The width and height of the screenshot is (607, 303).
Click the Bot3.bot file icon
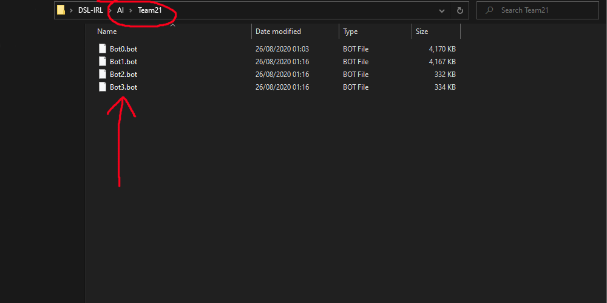click(x=103, y=87)
